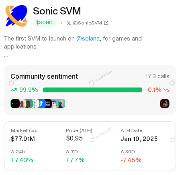Select the penguin avatar in bullish callers
Screen dimensions: 180x175
click(55, 104)
